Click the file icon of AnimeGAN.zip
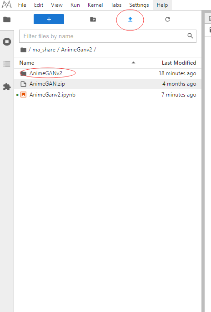 pos(24,84)
